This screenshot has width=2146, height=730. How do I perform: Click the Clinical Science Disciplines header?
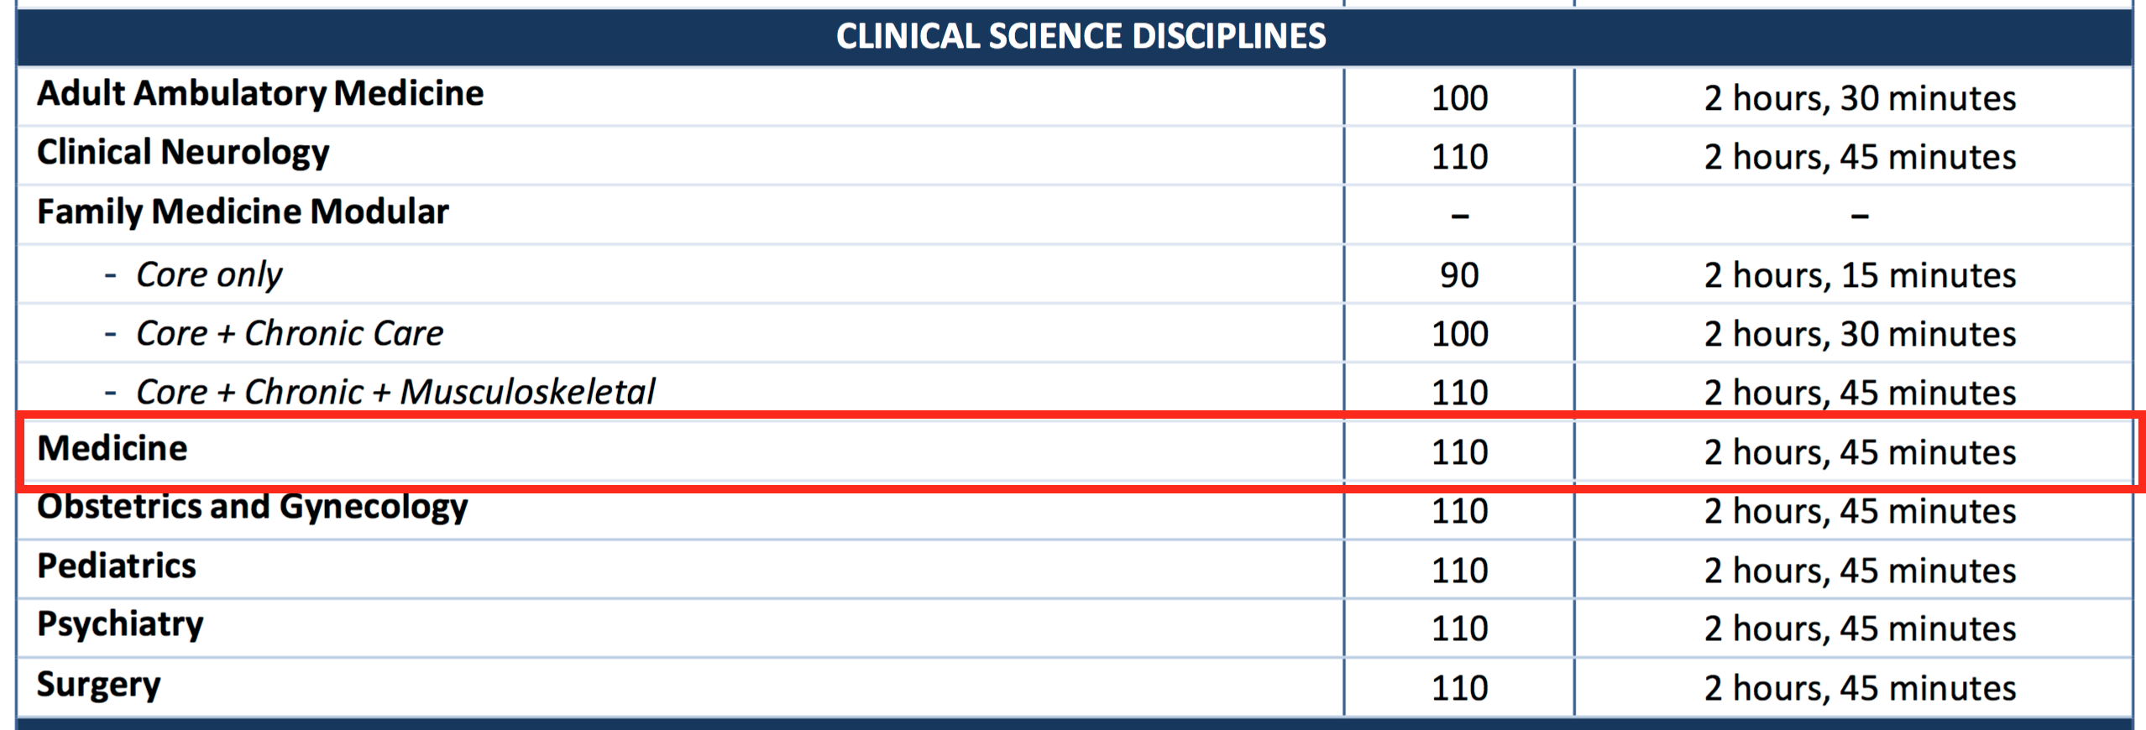tap(1081, 36)
